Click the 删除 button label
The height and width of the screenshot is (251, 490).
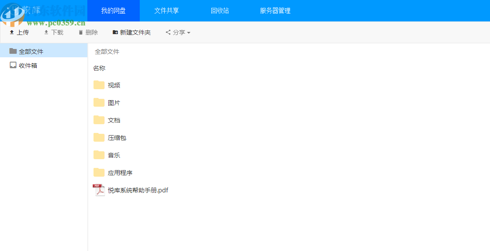tap(92, 32)
